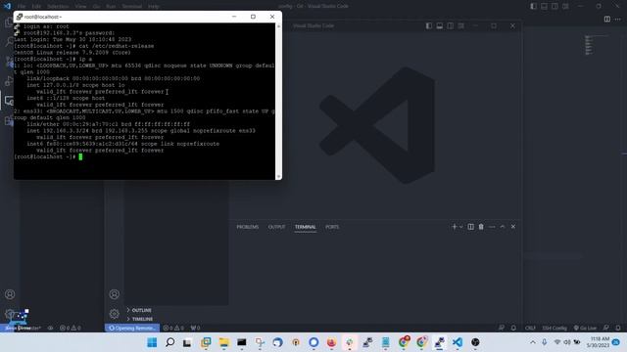The width and height of the screenshot is (627, 352).
Task: Switch to VS Code via taskbar icon
Action: coord(458,342)
